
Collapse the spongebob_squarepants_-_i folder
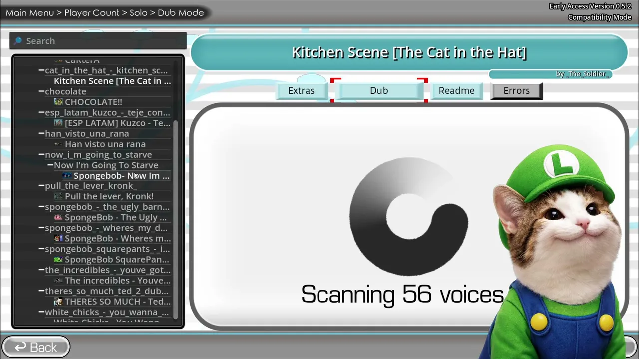coord(41,249)
